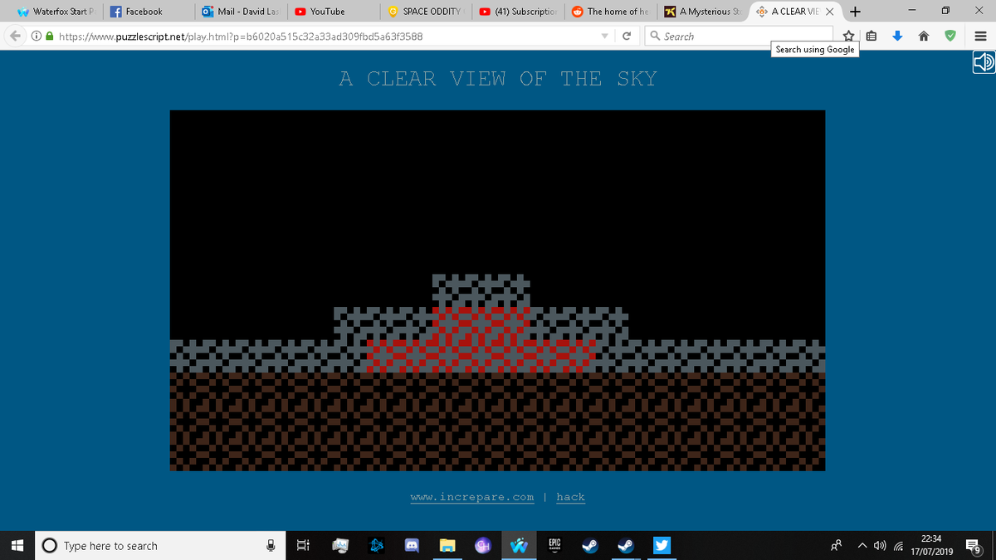Viewport: 996px width, 560px height.
Task: Activate the taskbar microphone voice search
Action: (x=271, y=546)
